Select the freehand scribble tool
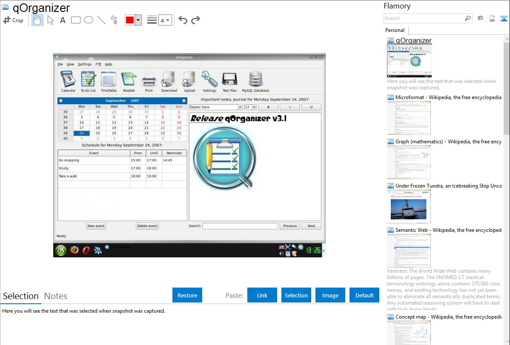 pos(114,20)
